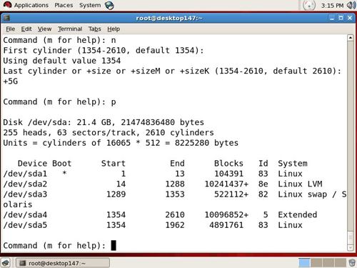Click root@desktop147 taskbar button

62,263
